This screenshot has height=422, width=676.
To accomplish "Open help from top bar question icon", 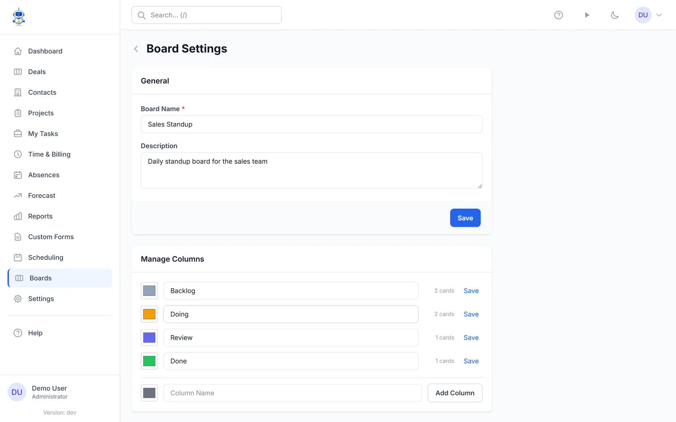I will 559,15.
